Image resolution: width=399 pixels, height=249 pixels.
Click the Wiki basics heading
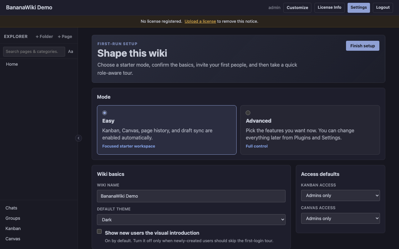(x=111, y=174)
